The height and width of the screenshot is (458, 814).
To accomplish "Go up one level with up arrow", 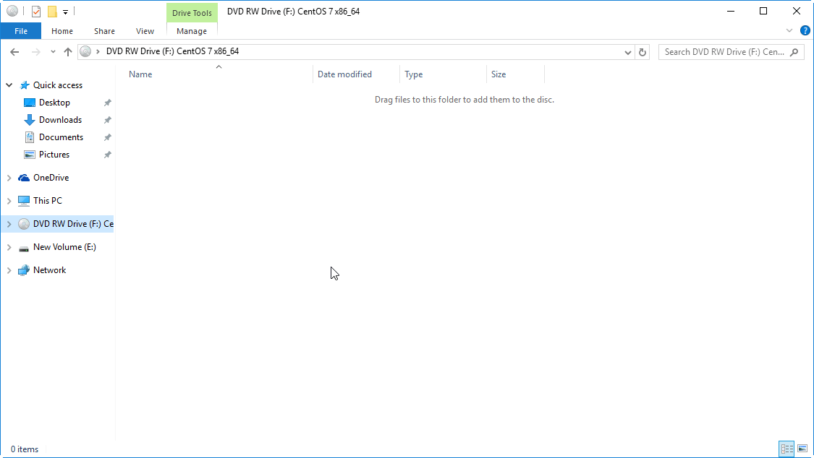I will [x=67, y=52].
